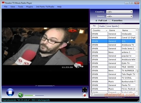Switch to fullscreen using the expand arrows icon
Viewport: 141px width, 103px height.
[x=85, y=90]
